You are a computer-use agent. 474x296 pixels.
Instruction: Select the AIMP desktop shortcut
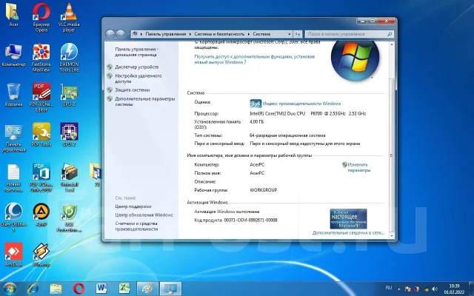tap(41, 215)
